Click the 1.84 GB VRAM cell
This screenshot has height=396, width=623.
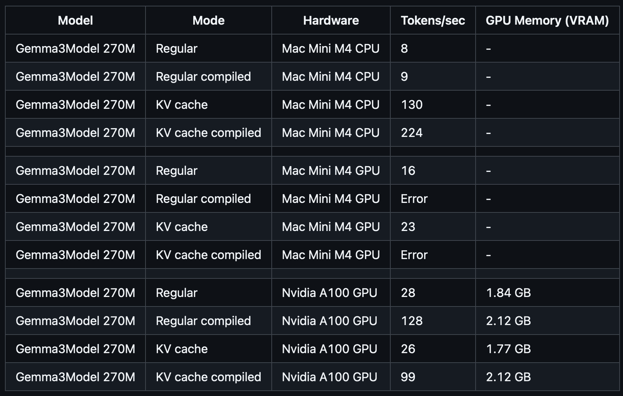coord(508,293)
